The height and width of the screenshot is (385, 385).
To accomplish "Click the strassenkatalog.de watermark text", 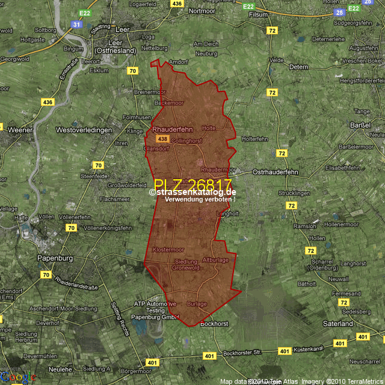I will 192,192.
